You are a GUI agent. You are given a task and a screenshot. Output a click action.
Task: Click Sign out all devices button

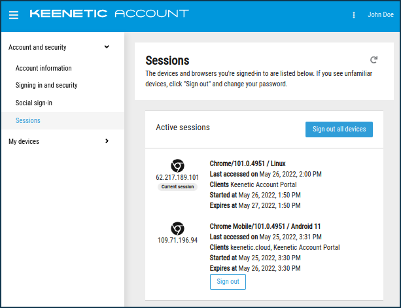339,129
